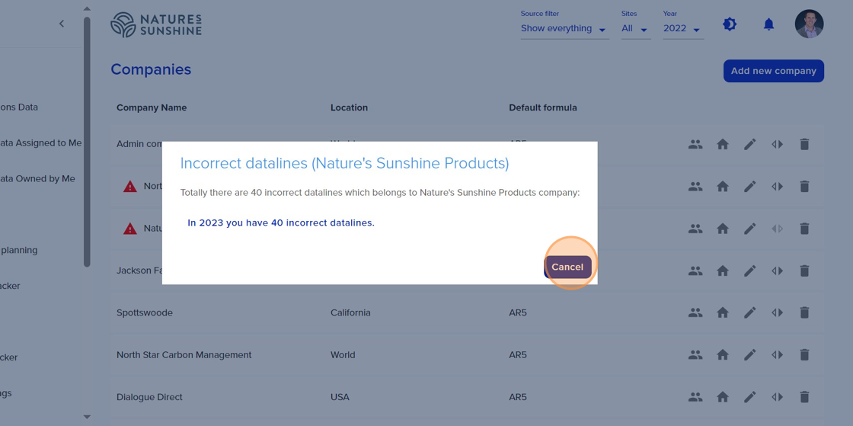
Task: Click the arrows icon for Dialogue Direct
Action: tap(778, 397)
